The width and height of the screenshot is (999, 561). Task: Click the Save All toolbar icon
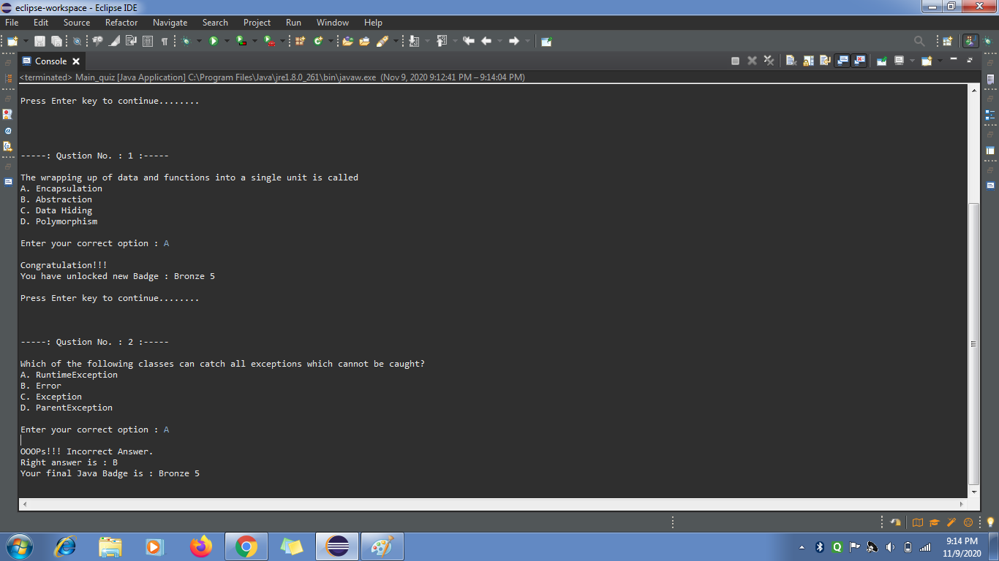[56, 42]
